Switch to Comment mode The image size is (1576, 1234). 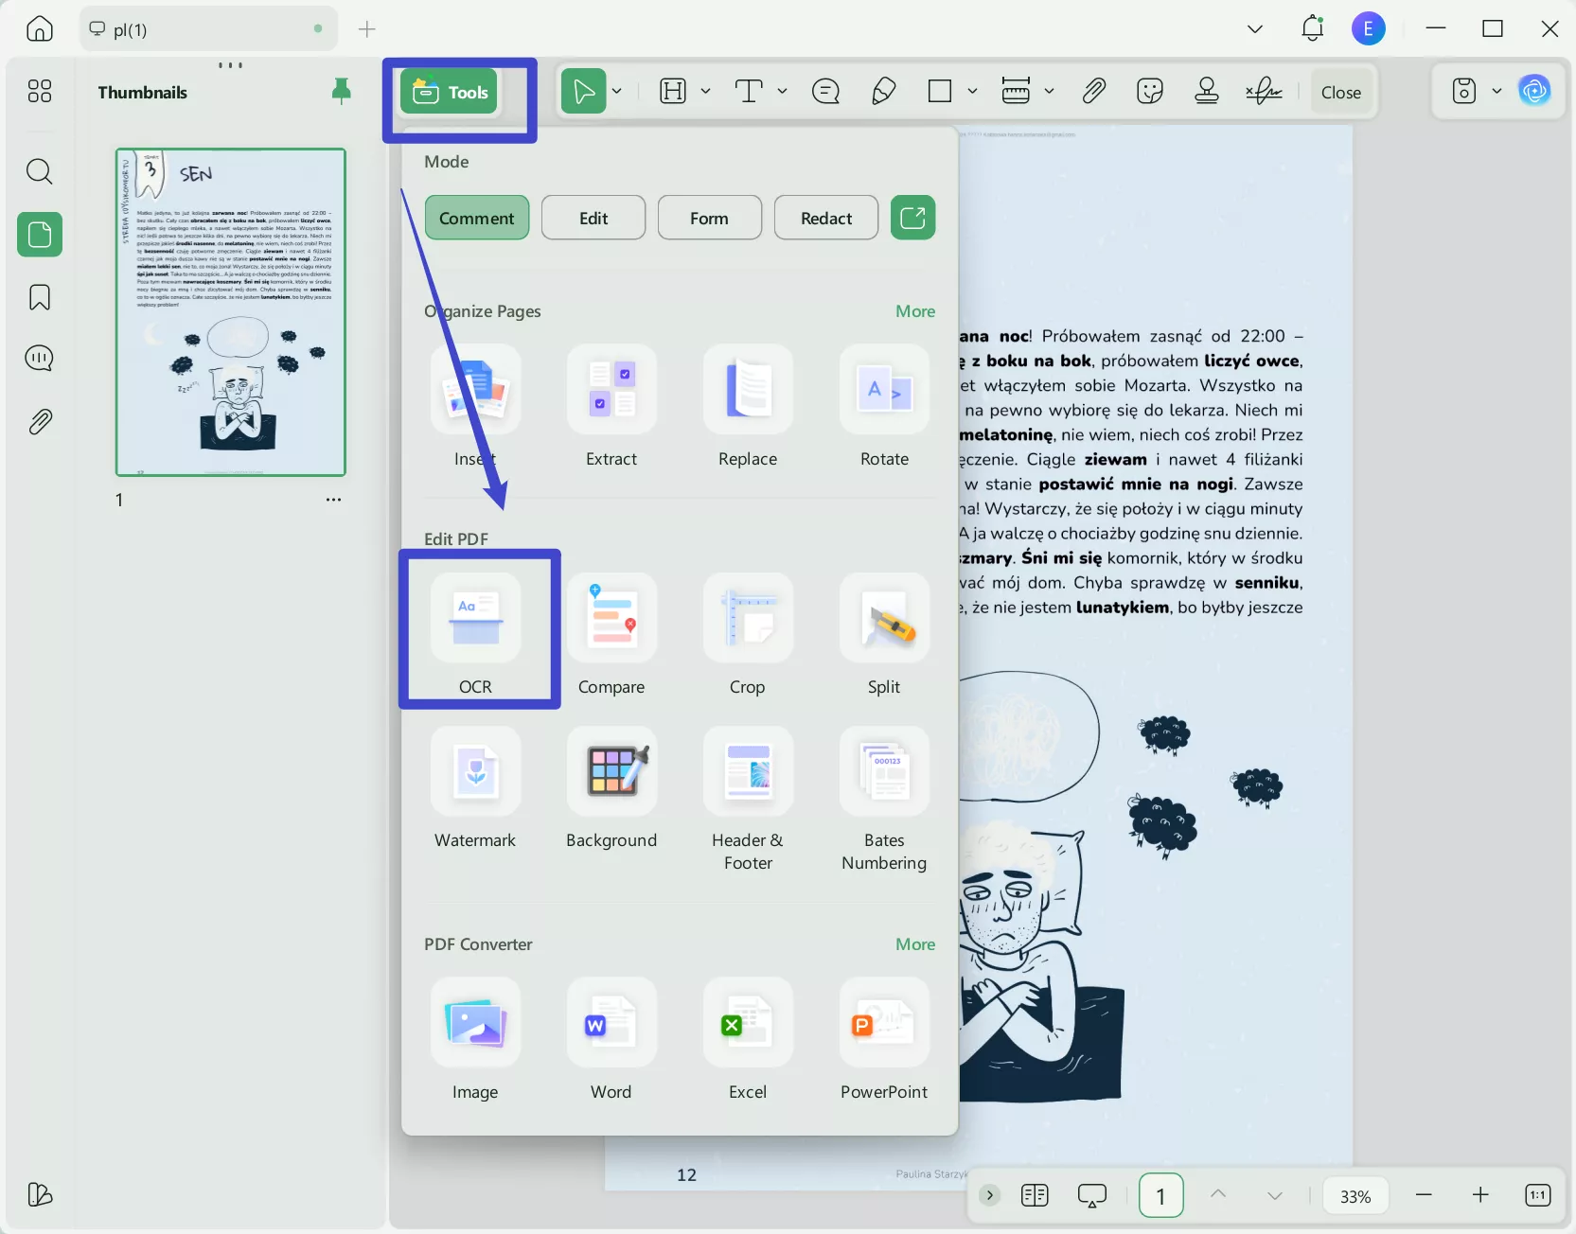(476, 219)
